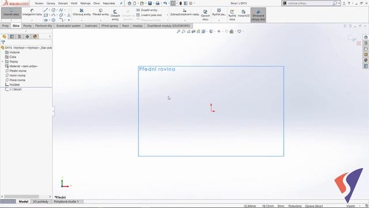Open the FeatureManager tree tab icon
The image size is (369, 208).
tap(4, 36)
